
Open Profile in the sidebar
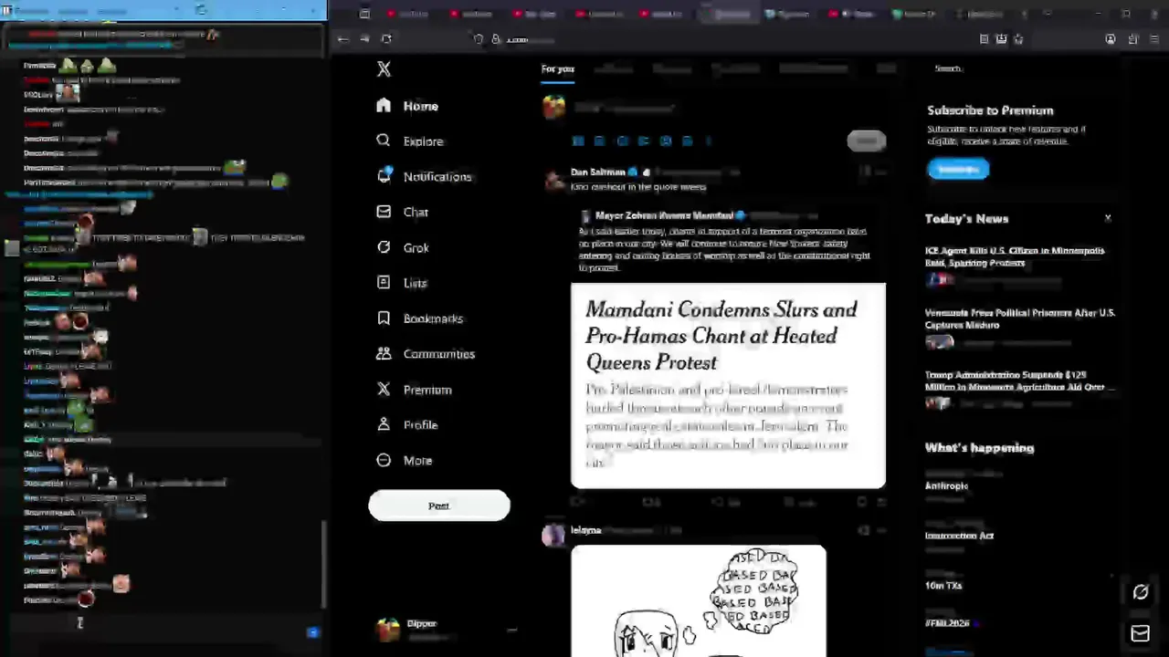407,425
